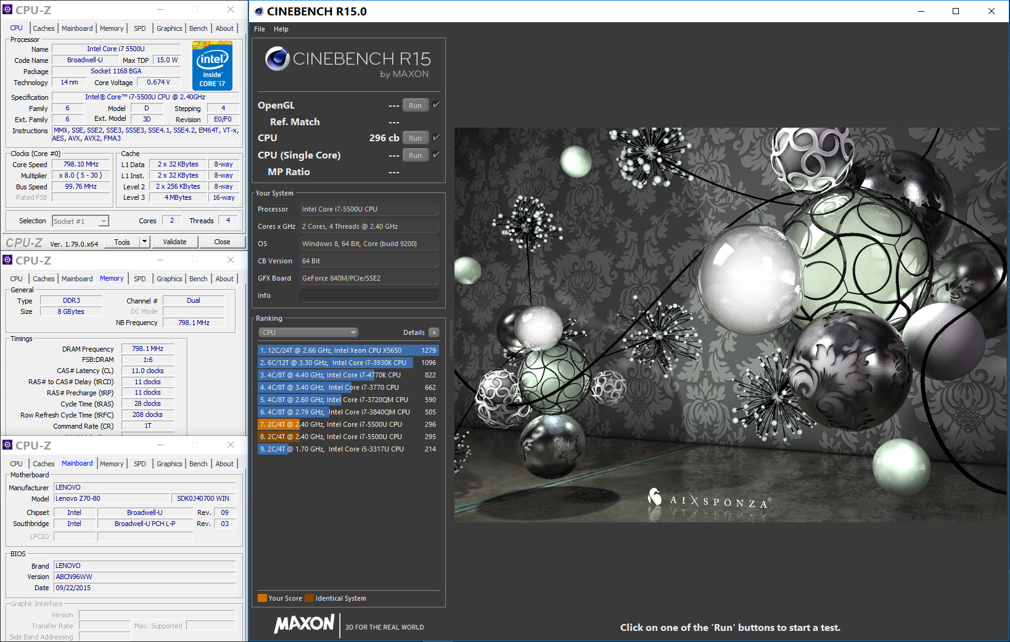Switch to Mainboard tab in top CPU-Z window
This screenshot has height=642, width=1010.
pyautogui.click(x=77, y=28)
